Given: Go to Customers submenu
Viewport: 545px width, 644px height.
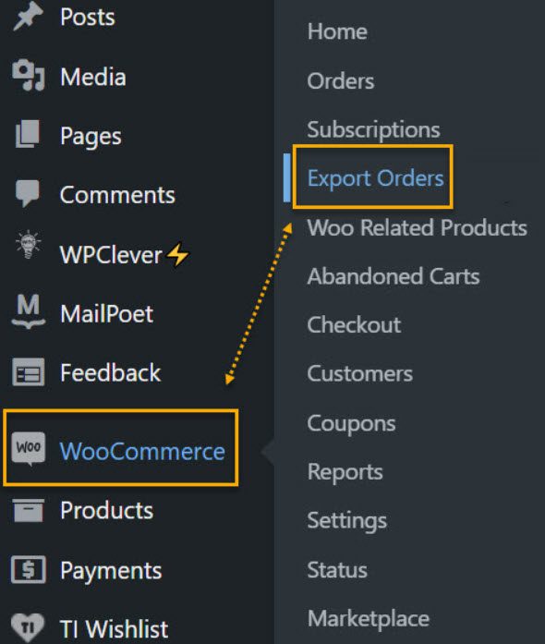Looking at the screenshot, I should (360, 374).
